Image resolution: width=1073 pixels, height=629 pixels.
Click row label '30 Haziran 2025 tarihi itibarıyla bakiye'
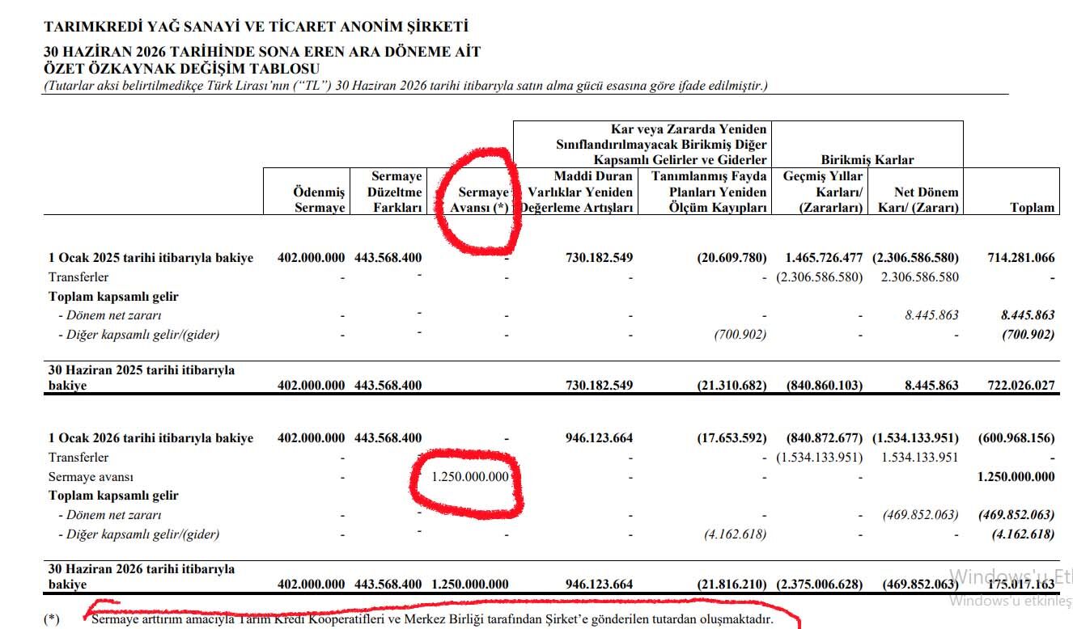[142, 378]
